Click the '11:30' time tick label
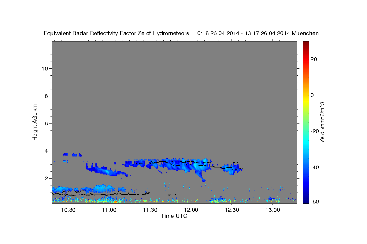367x244 pixels. 150,210
